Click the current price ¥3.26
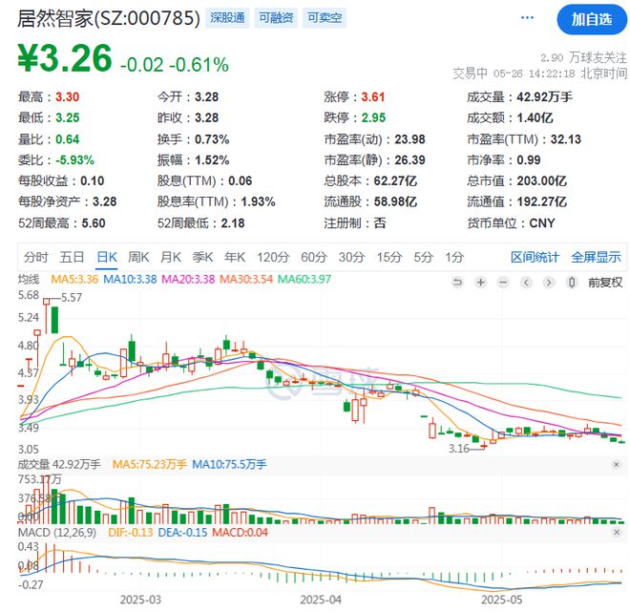 pyautogui.click(x=65, y=58)
